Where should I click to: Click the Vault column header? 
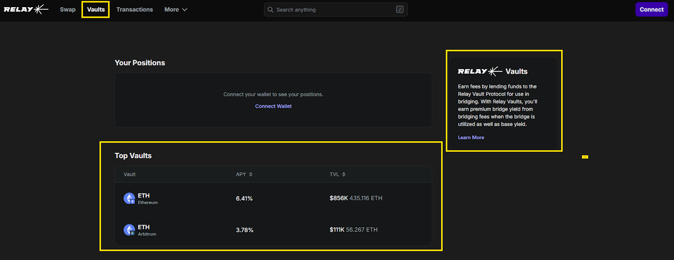(x=130, y=174)
